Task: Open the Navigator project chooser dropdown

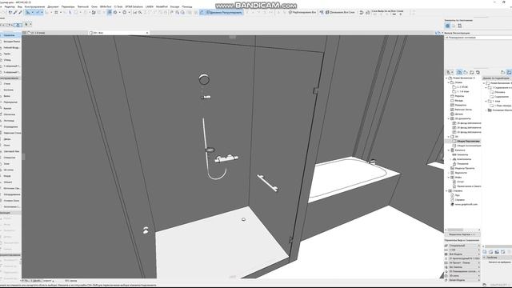Action: (450, 72)
